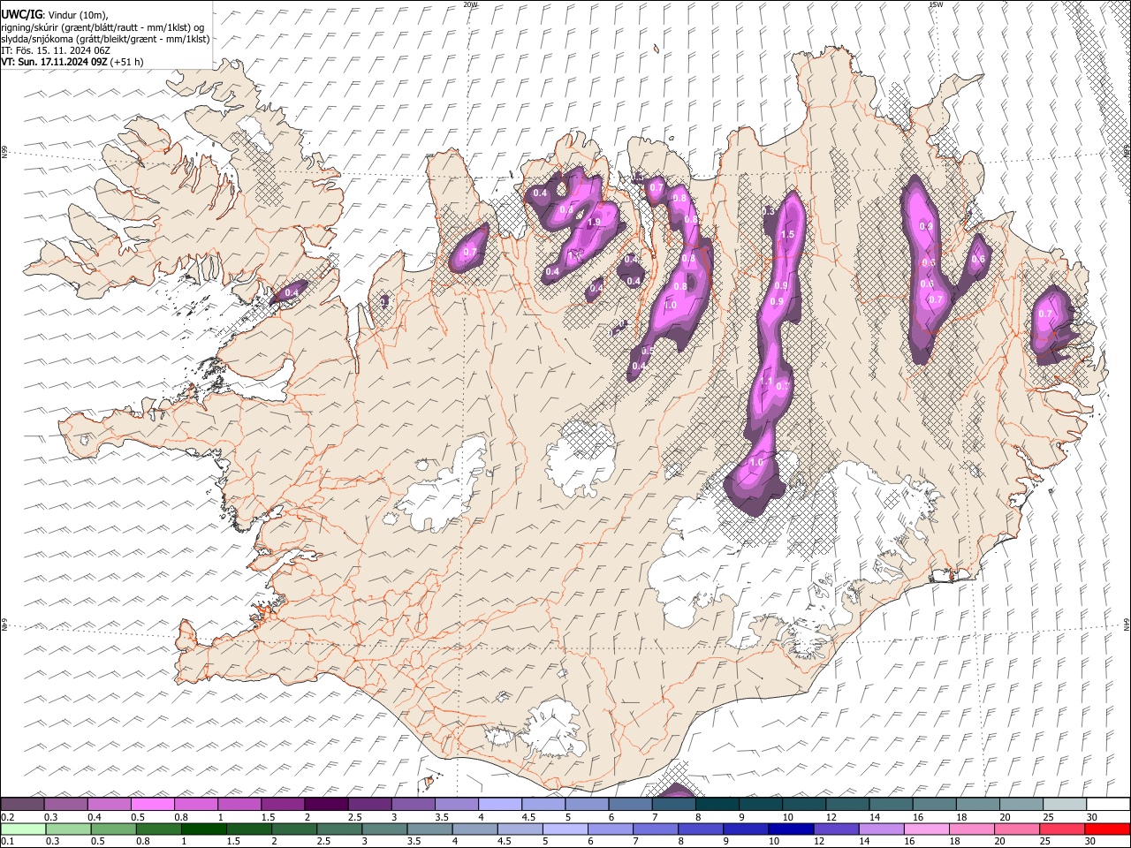The image size is (1131, 848).
Task: Click the 'VT: Sun. 17.11.2024 09Z' valid time
Action: 55,62
